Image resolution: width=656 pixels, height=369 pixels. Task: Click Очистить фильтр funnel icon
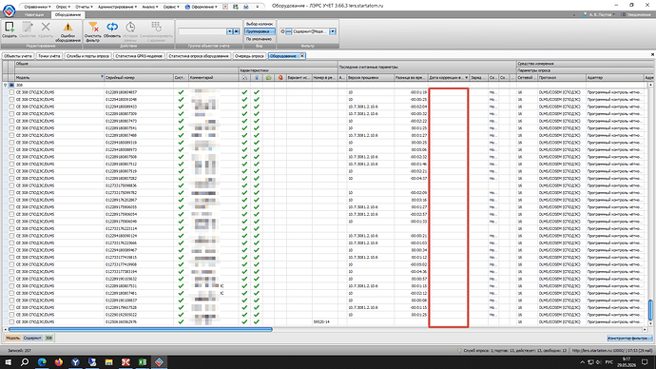tap(93, 28)
